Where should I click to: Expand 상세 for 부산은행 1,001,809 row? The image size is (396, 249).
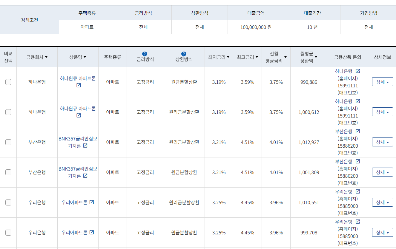pyautogui.click(x=382, y=172)
